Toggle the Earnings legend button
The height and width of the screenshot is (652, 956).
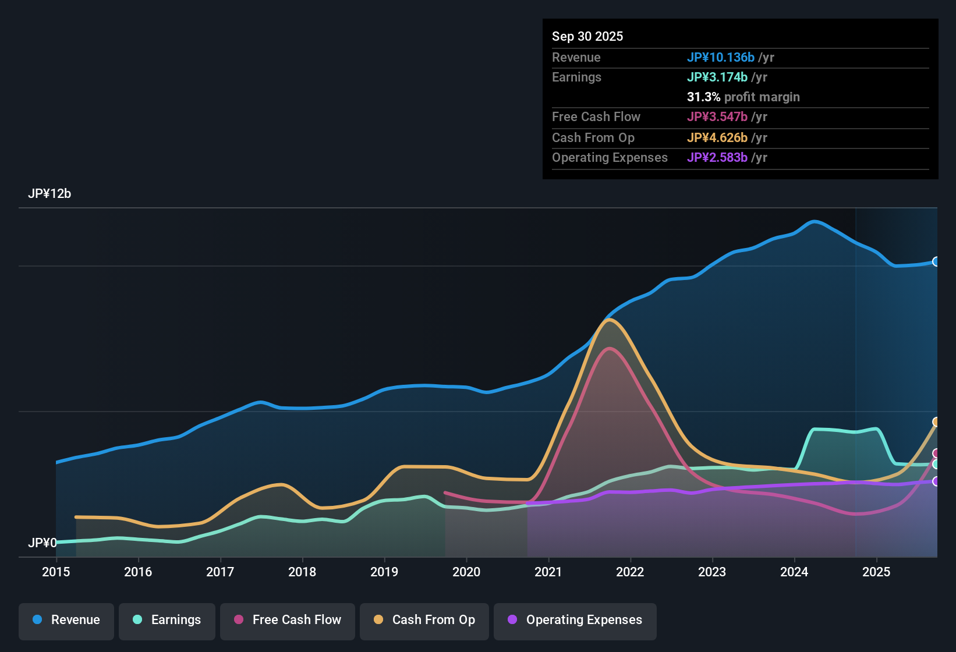[167, 620]
